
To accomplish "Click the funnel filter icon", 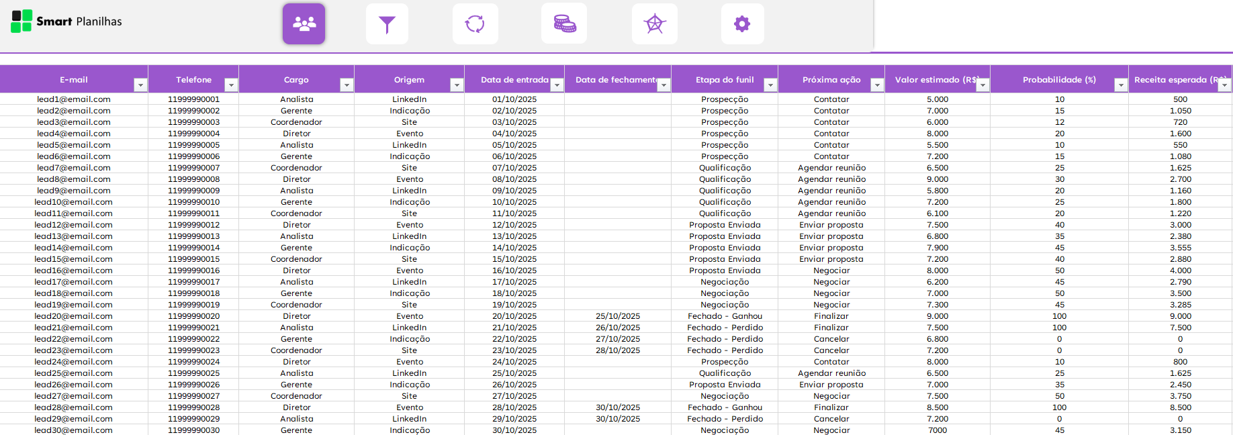I will tap(387, 24).
